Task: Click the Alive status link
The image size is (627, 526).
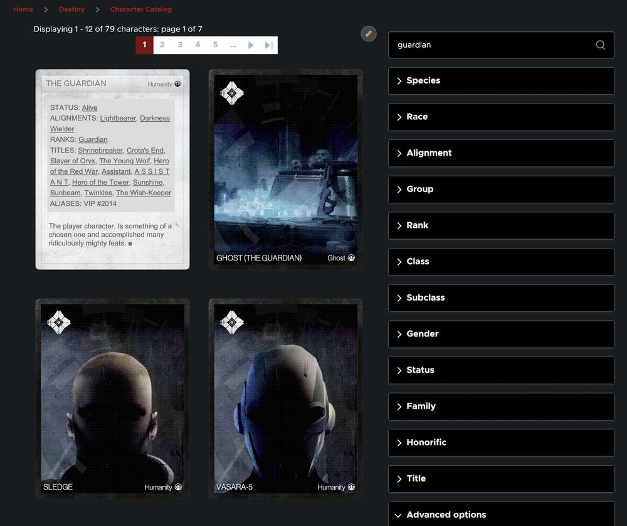Action: point(90,107)
